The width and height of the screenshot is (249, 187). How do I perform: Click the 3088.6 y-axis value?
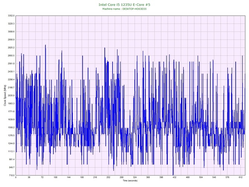(x=11, y=32)
